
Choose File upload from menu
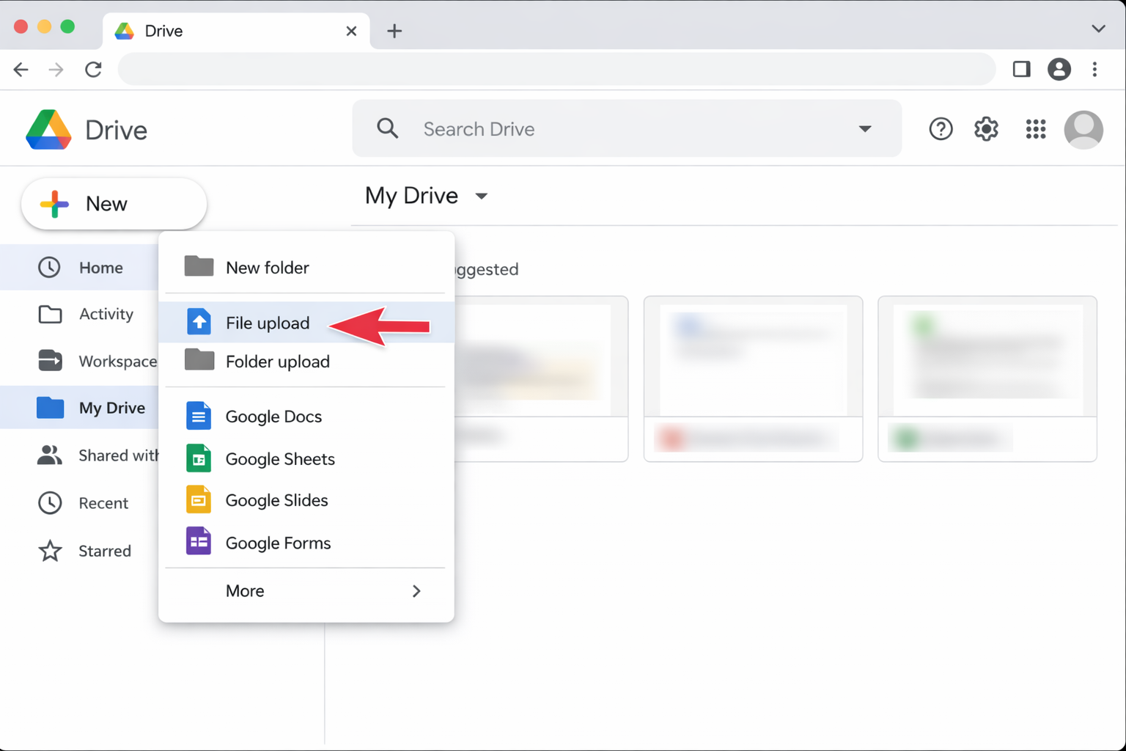pos(306,323)
